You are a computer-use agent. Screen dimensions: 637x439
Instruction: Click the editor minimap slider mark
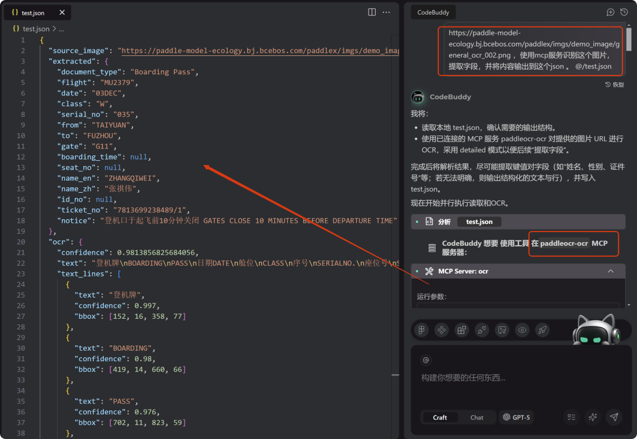(395, 375)
